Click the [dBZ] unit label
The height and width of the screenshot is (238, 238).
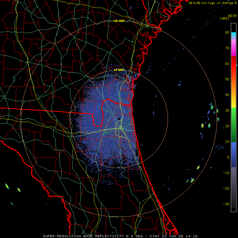[225, 19]
